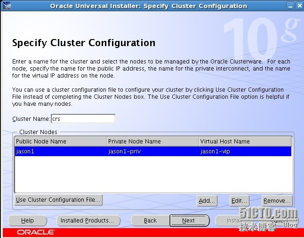
Task: Click the Public Node Name column header
Action: pos(61,141)
